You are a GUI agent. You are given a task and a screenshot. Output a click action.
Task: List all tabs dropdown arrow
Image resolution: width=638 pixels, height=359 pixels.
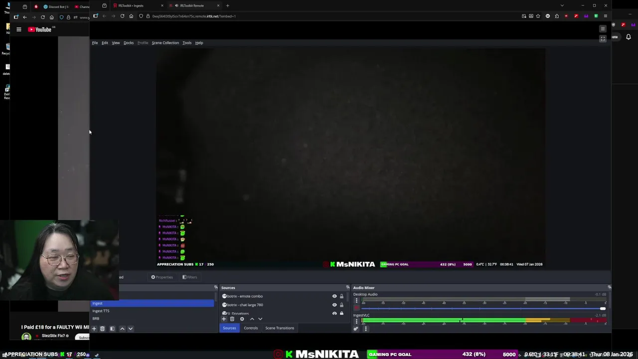[562, 5]
